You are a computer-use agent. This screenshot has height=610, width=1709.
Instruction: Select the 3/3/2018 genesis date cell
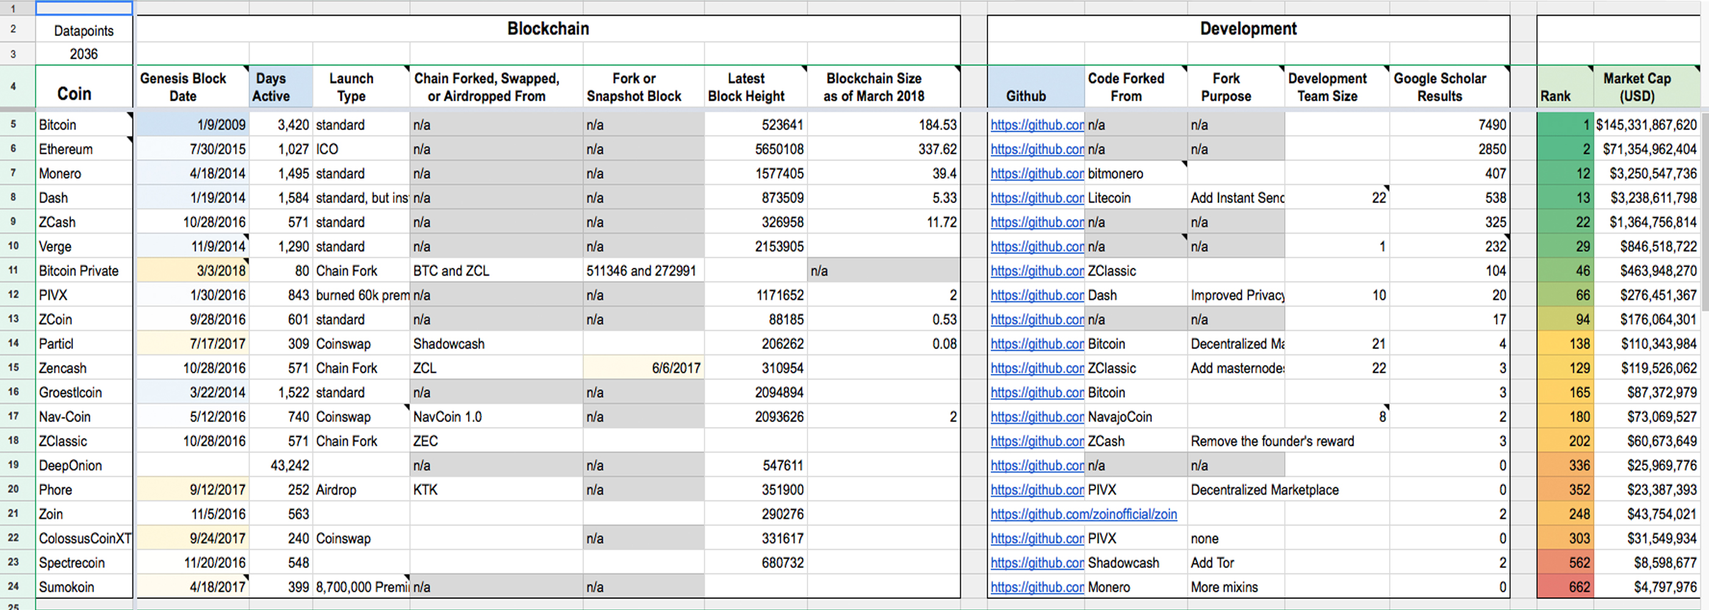(x=192, y=270)
